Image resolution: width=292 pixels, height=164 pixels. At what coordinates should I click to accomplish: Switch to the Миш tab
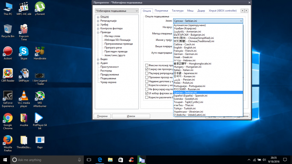[190, 11]
